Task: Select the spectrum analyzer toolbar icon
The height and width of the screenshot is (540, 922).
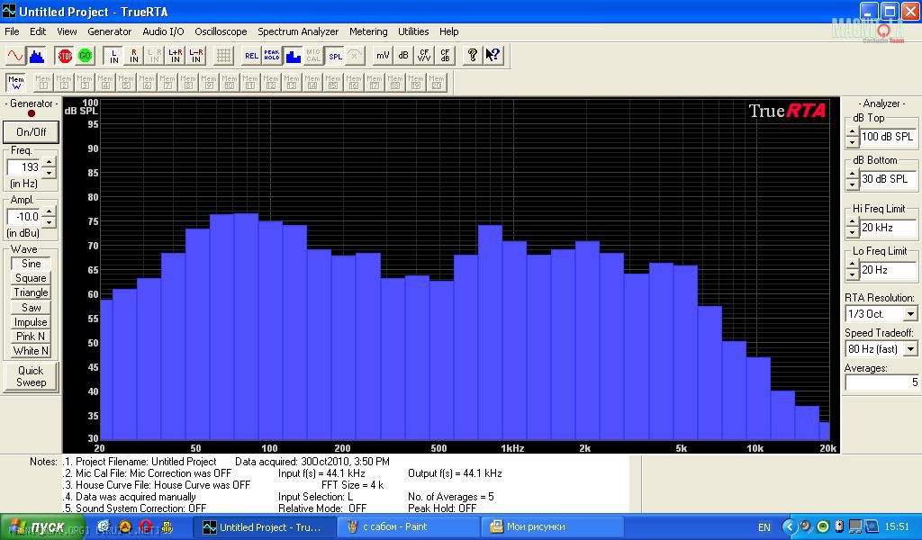Action: click(36, 56)
